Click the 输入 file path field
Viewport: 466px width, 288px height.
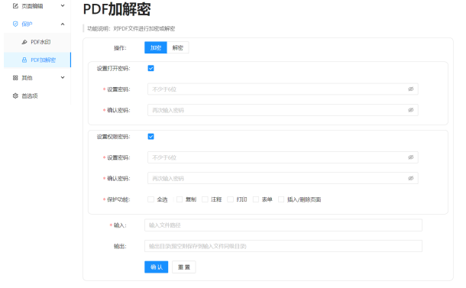tap(283, 225)
